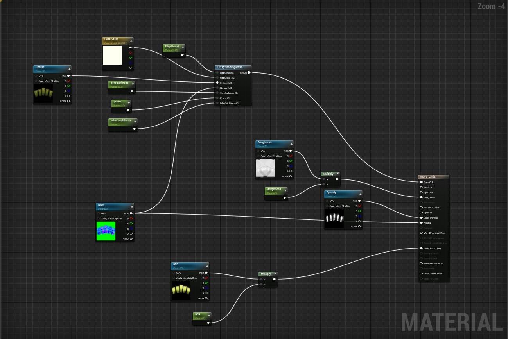The image size is (508, 339).
Task: Click the RGBA output pin on the Roughness texture
Action: [x=291, y=176]
